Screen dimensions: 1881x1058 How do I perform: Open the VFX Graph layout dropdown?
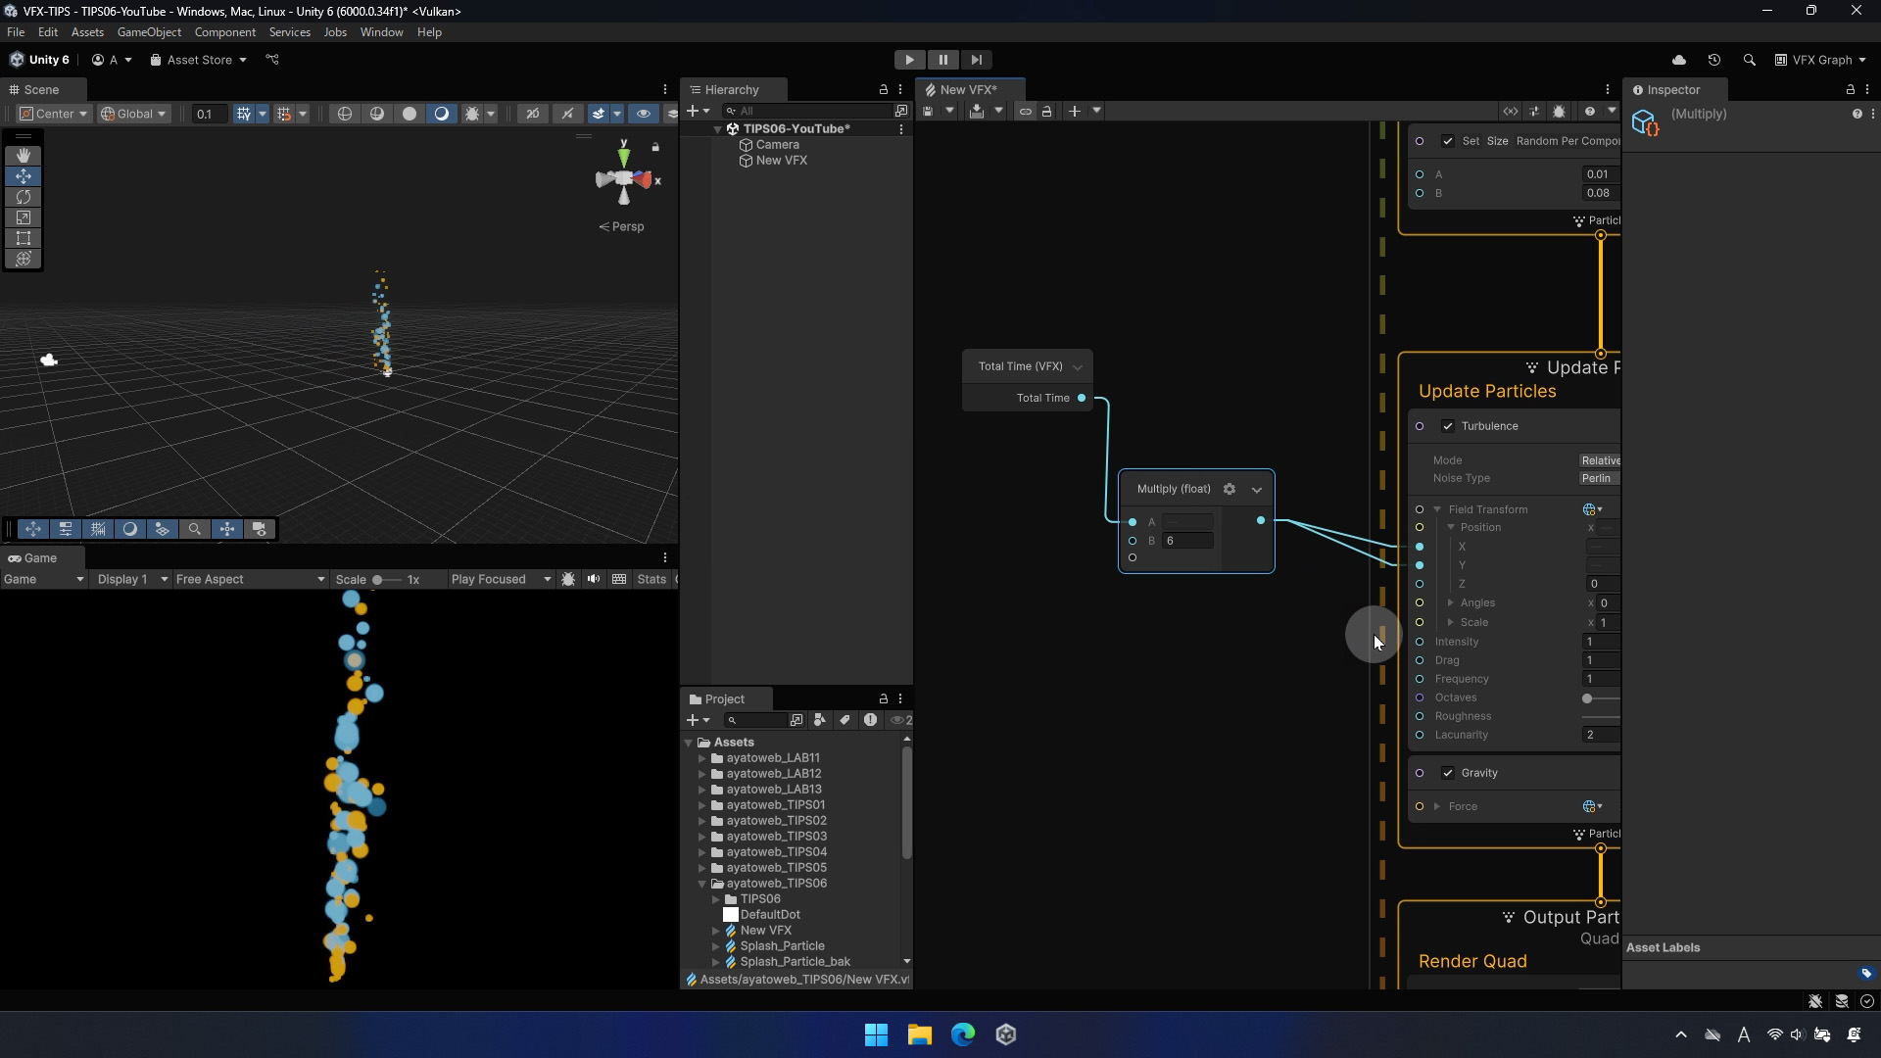1821,60
